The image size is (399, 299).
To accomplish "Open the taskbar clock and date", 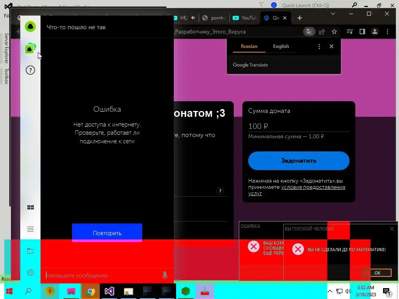I will pos(365,291).
